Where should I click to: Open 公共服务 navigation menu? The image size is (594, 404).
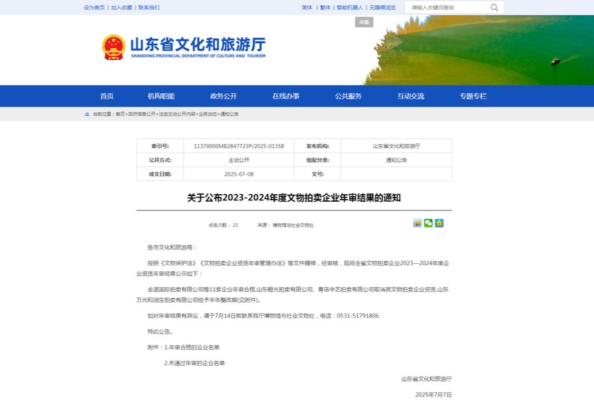tap(348, 96)
